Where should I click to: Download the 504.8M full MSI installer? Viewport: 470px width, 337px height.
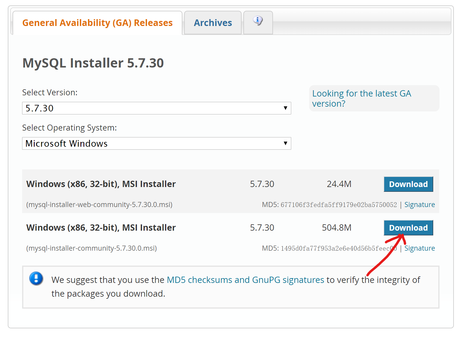(408, 228)
